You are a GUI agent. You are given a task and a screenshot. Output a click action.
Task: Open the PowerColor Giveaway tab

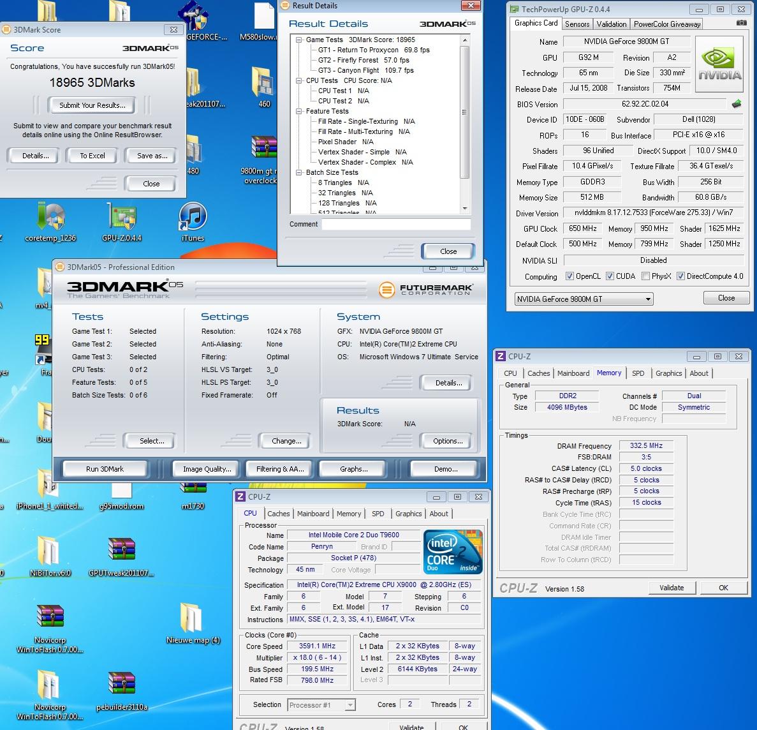666,24
